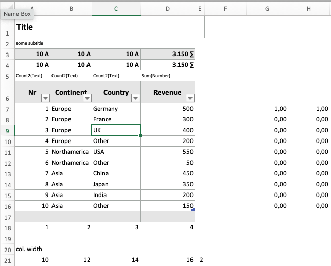Viewport: 331px width, 266px height.
Task: Click revenue value 400
Action: (168, 130)
